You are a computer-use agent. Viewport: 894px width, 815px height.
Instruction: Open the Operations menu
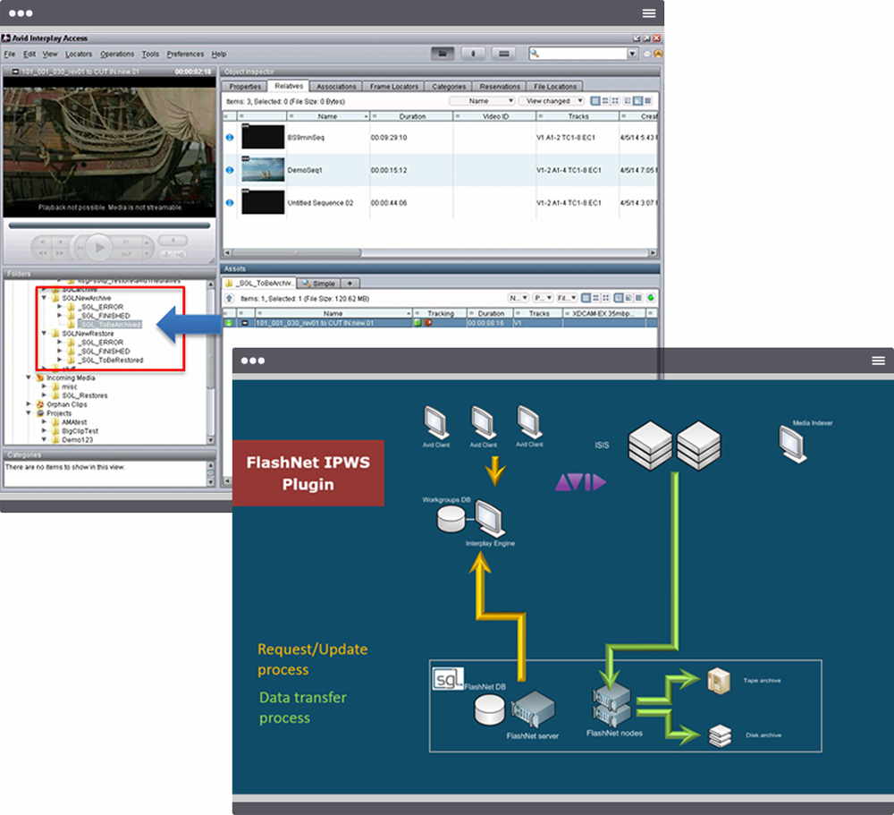pos(117,55)
